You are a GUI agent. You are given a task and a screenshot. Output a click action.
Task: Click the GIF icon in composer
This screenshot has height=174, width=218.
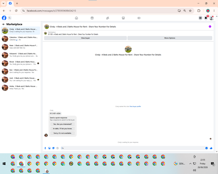click(x=58, y=148)
